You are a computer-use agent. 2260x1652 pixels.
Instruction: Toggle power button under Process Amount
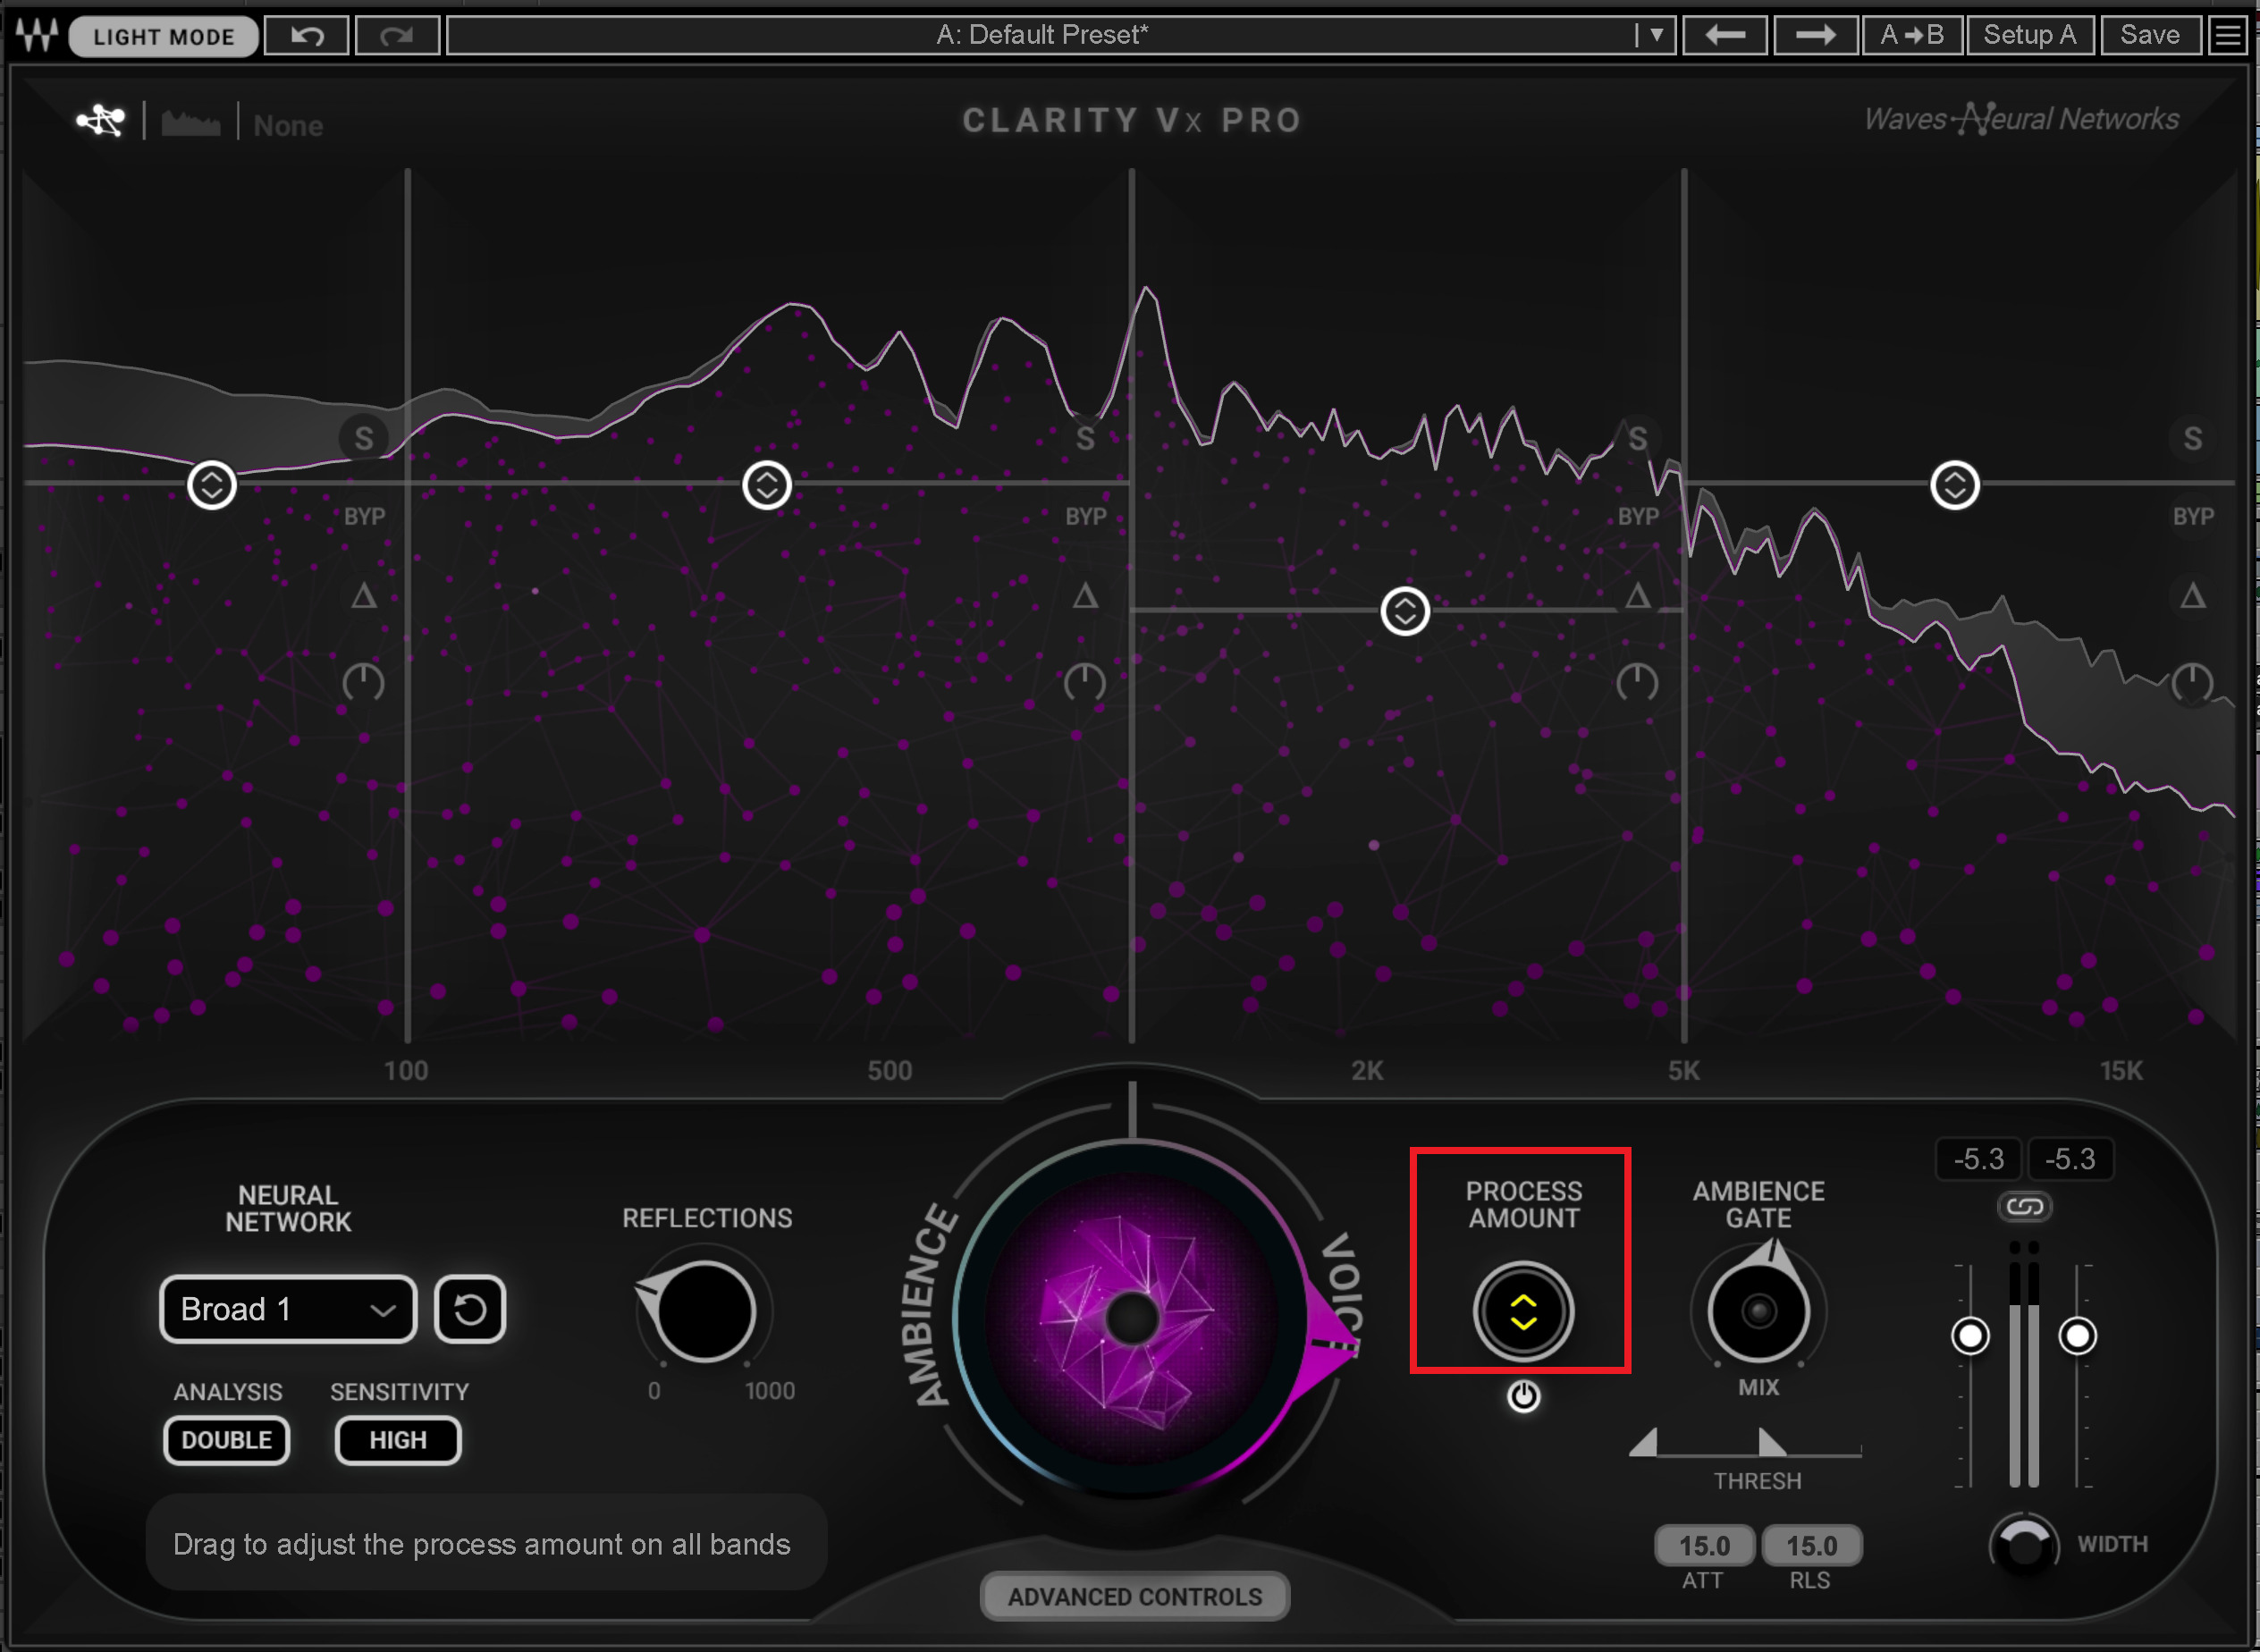1523,1396
